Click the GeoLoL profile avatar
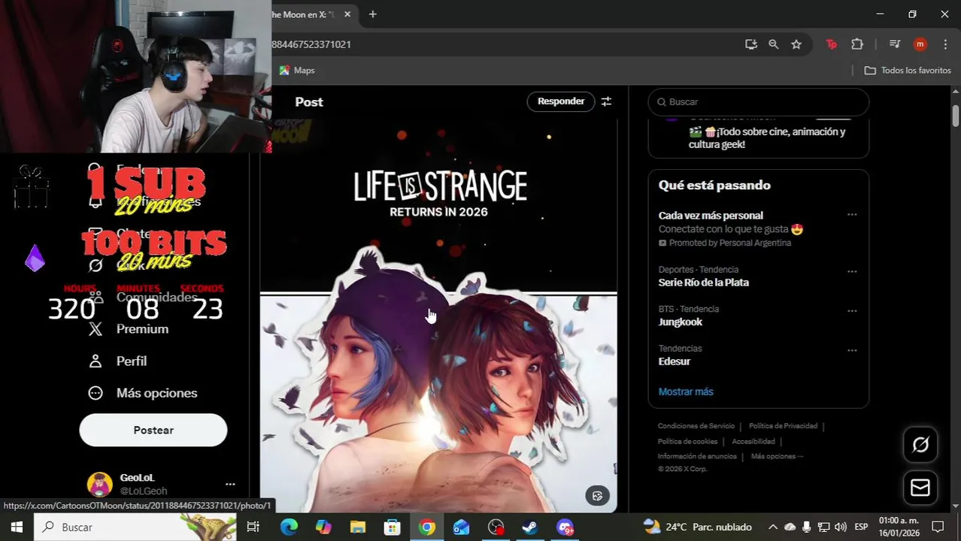This screenshot has height=541, width=961. (x=100, y=485)
